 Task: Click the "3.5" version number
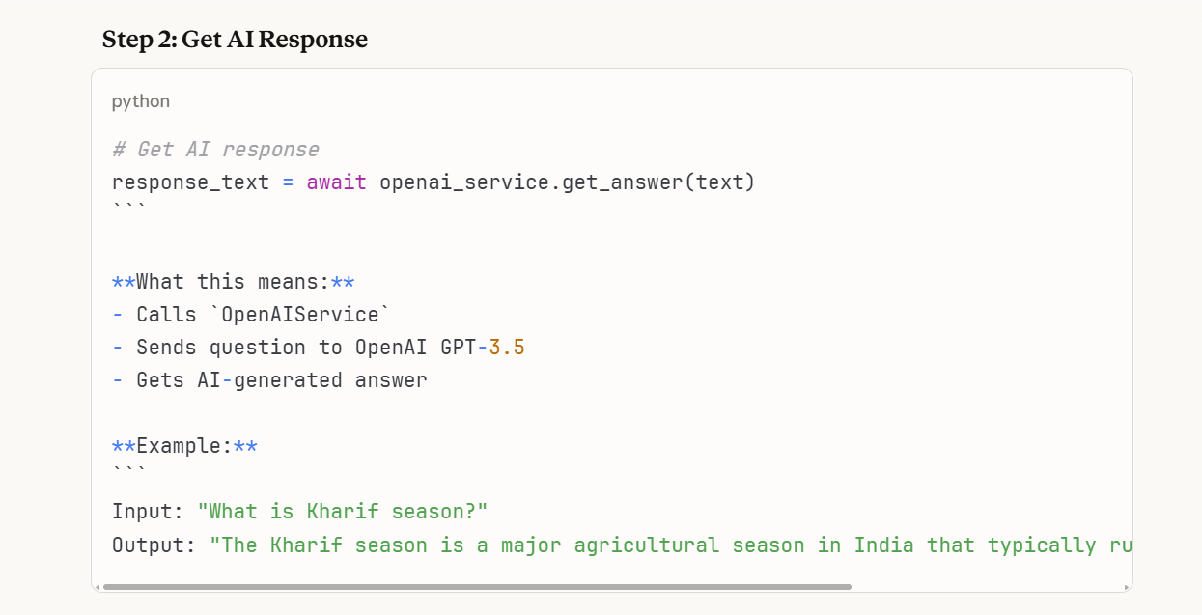point(507,348)
